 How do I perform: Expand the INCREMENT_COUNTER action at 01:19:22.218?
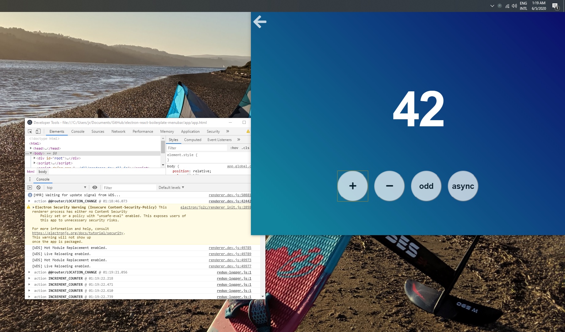click(x=29, y=278)
